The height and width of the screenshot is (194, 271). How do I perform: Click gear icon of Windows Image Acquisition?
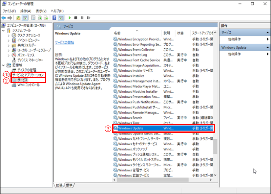116,65
